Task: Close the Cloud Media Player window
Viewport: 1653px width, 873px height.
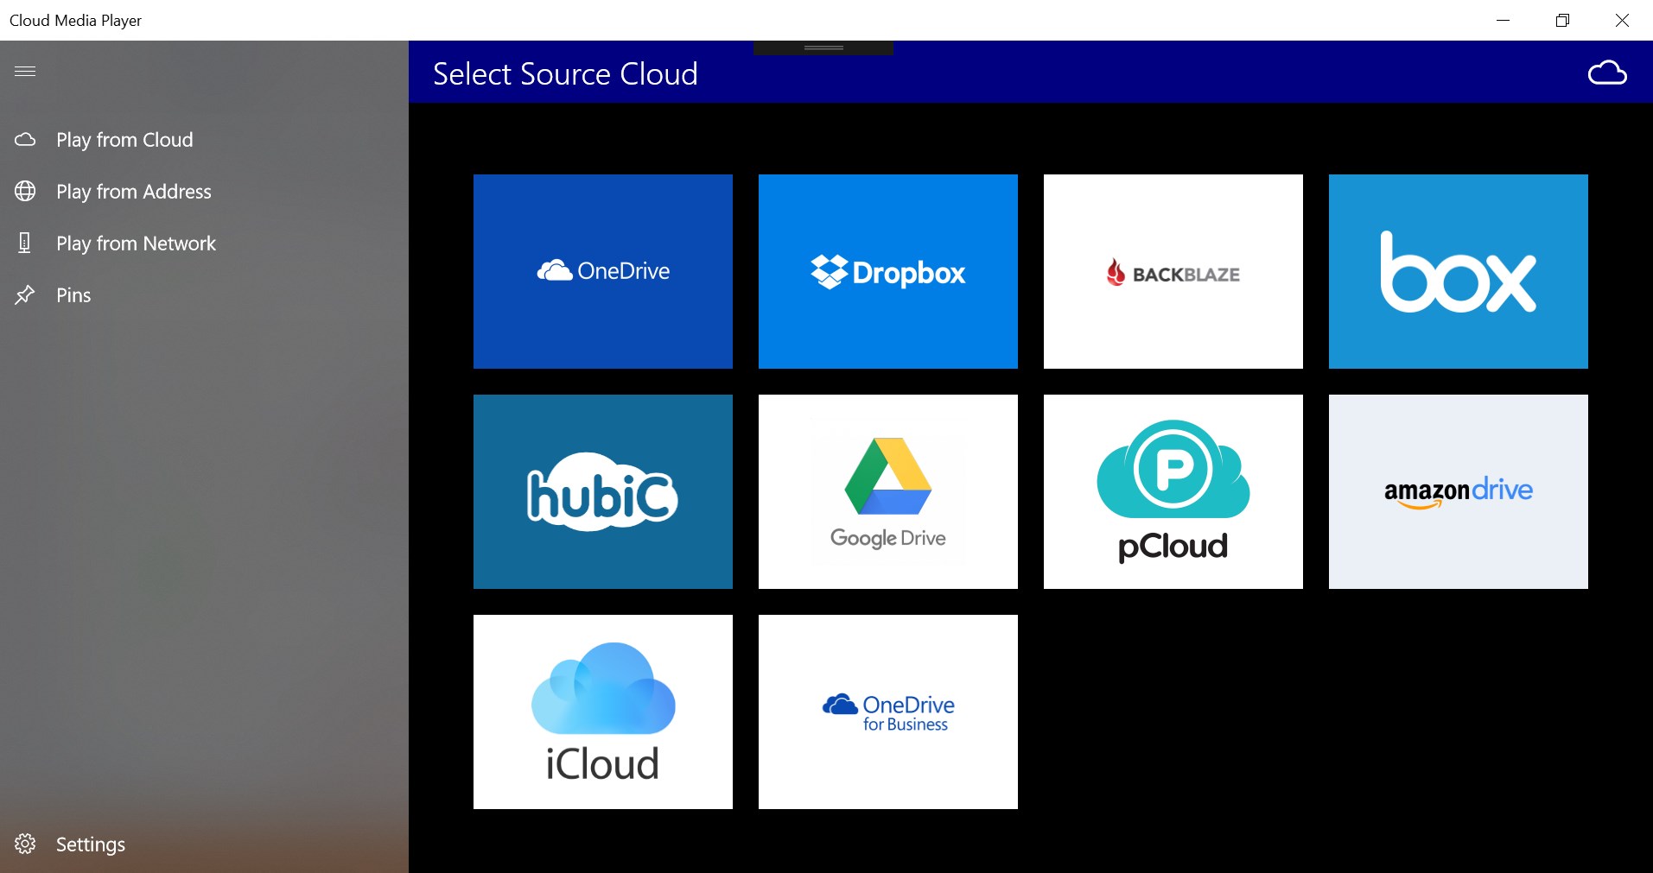Action: point(1622,20)
